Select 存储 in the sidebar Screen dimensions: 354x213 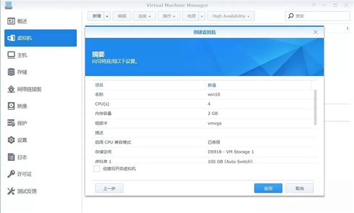(x=40, y=72)
